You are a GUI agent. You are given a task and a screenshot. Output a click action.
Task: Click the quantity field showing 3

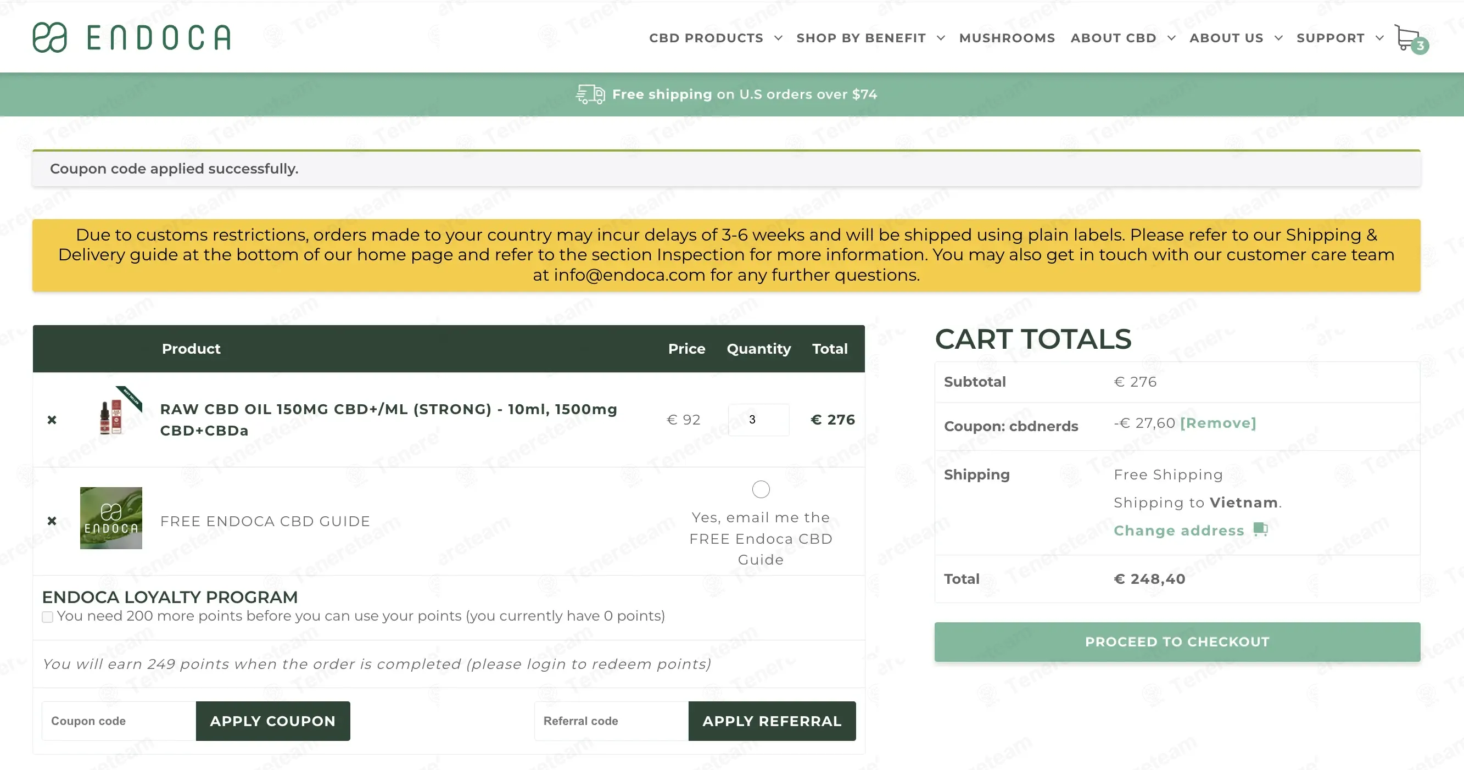click(x=758, y=420)
